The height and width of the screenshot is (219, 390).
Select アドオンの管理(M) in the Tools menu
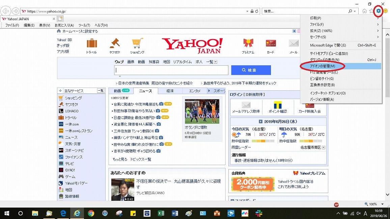(x=341, y=66)
